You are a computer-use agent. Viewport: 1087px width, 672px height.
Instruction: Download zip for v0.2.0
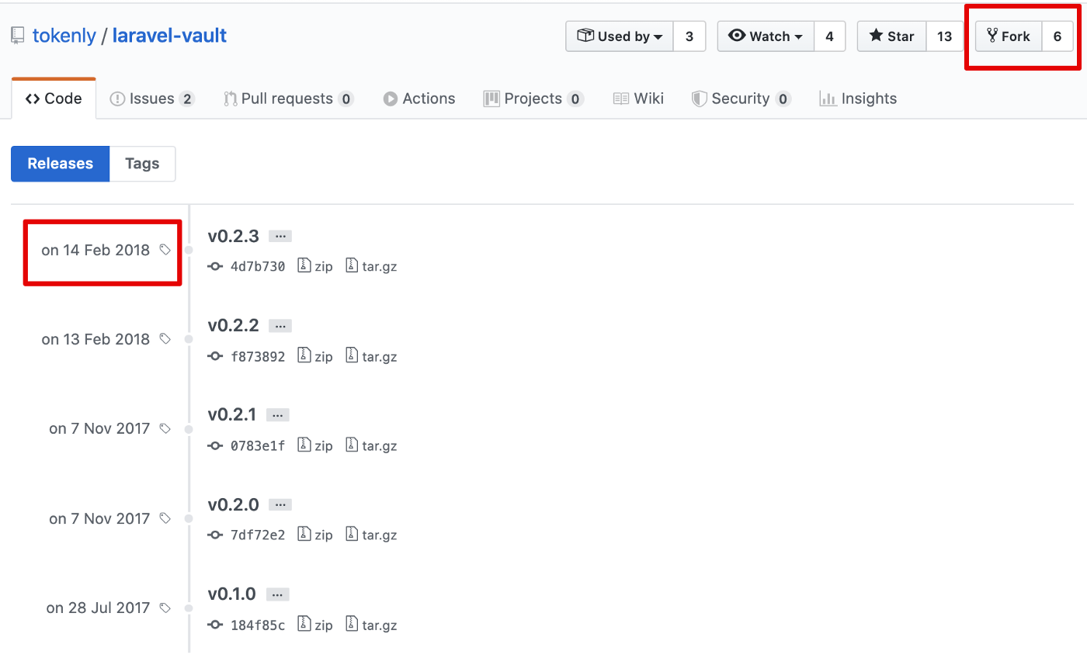tap(315, 535)
